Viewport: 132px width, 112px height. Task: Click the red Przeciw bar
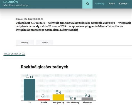click(x=44, y=100)
